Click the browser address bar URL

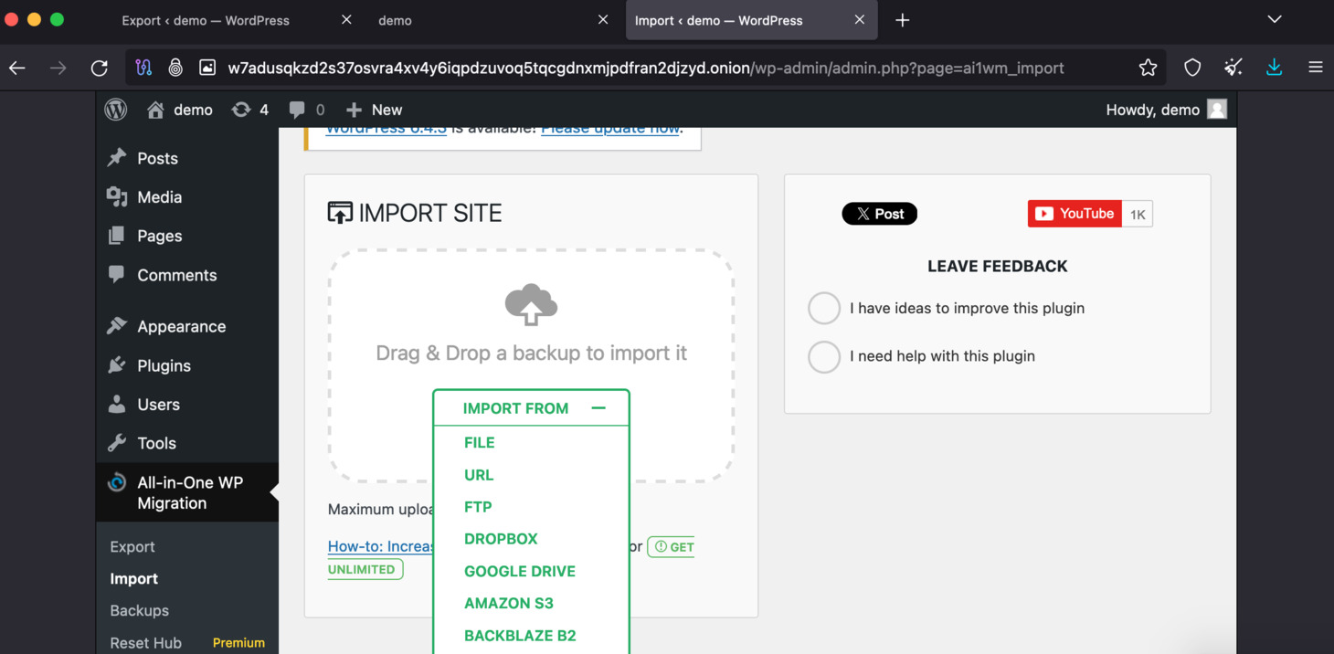point(646,68)
